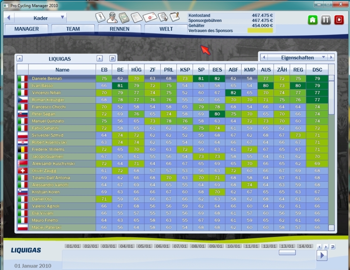Viewport: 350px width, 270px height.
Task: Click the refresh icon next to LIQUIGAS
Action: (x=112, y=59)
